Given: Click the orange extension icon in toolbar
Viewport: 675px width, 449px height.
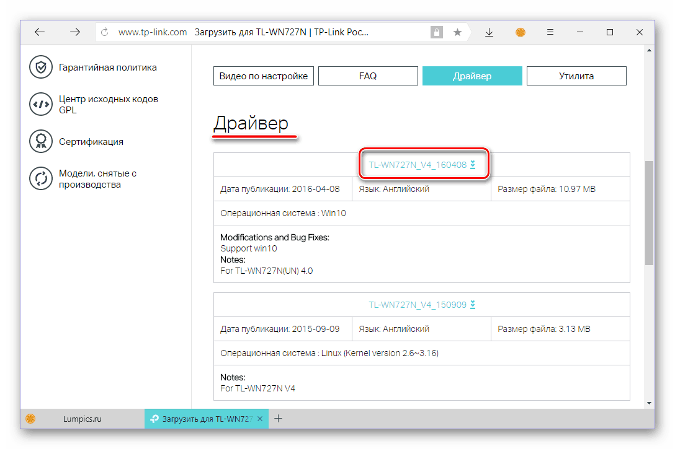Looking at the screenshot, I should [520, 32].
